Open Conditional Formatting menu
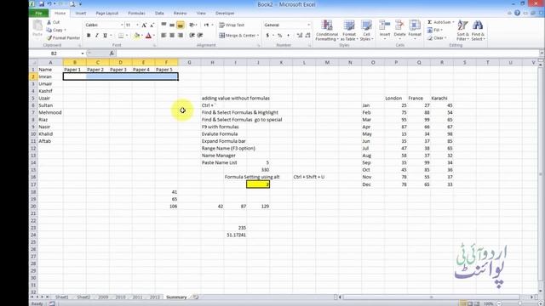545x306 pixels. [327, 31]
